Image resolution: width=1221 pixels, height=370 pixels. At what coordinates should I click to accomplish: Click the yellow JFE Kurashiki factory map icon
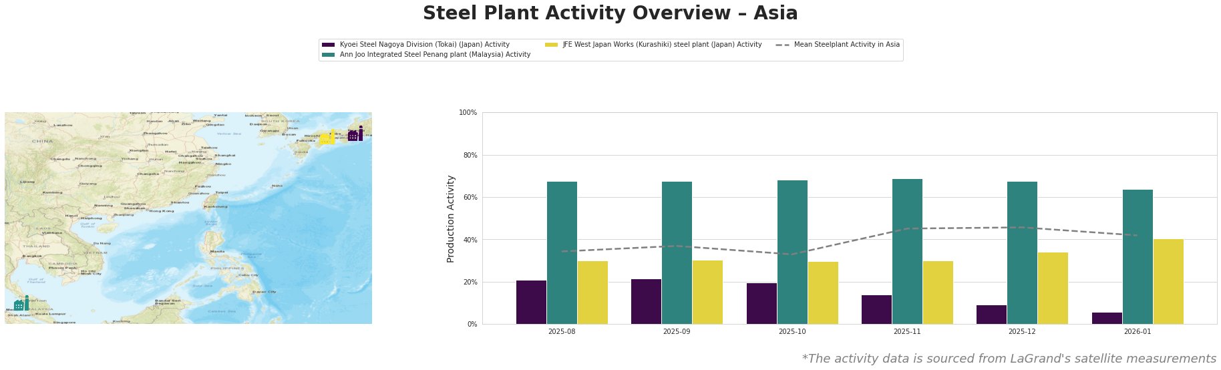(x=327, y=137)
